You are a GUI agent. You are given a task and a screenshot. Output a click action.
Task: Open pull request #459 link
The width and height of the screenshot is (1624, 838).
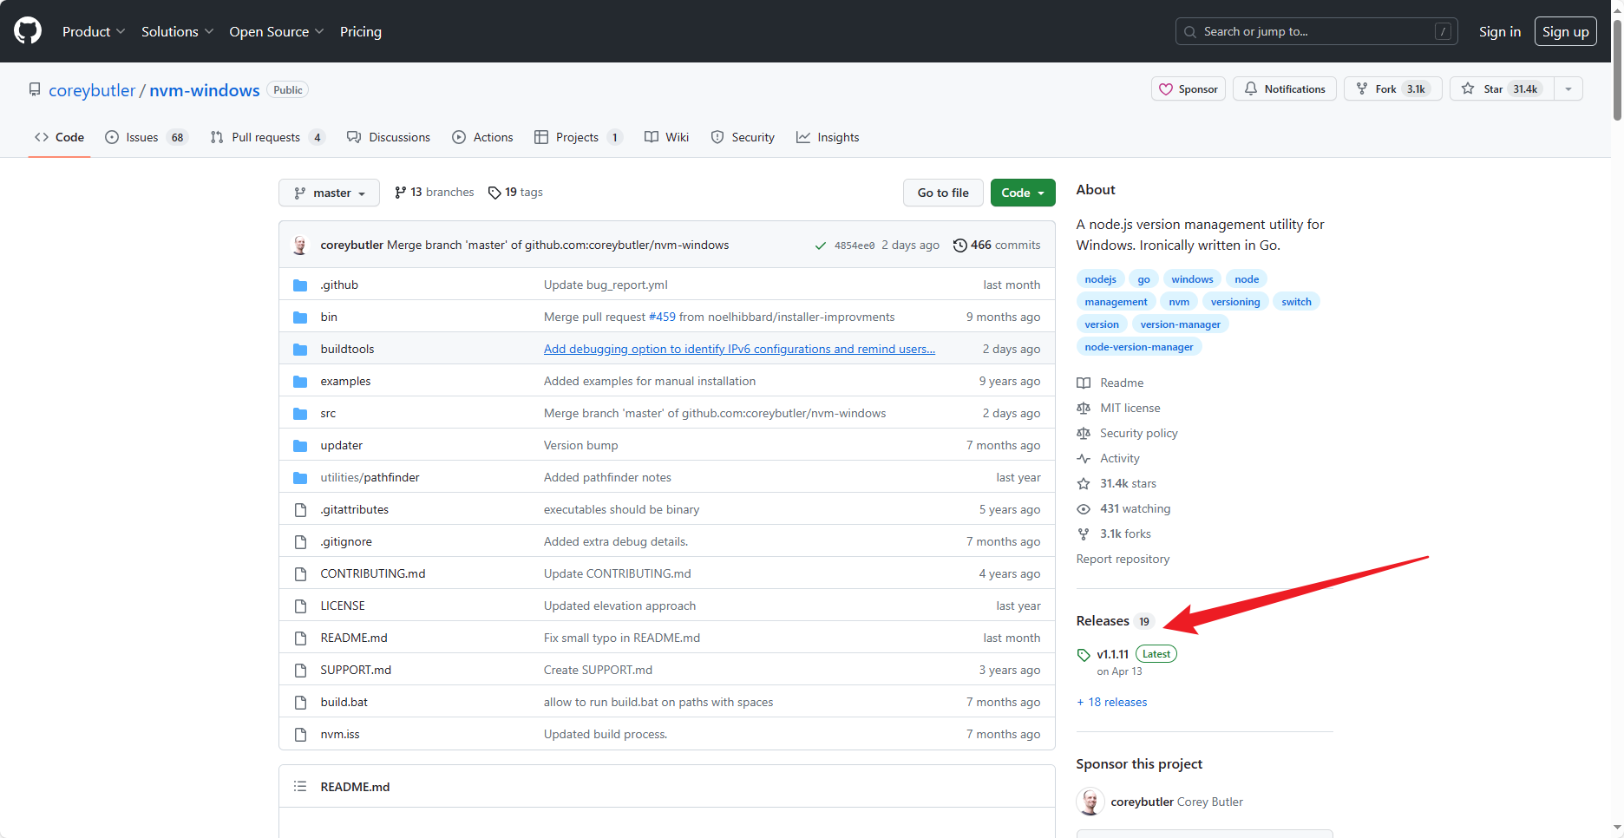[x=662, y=317]
